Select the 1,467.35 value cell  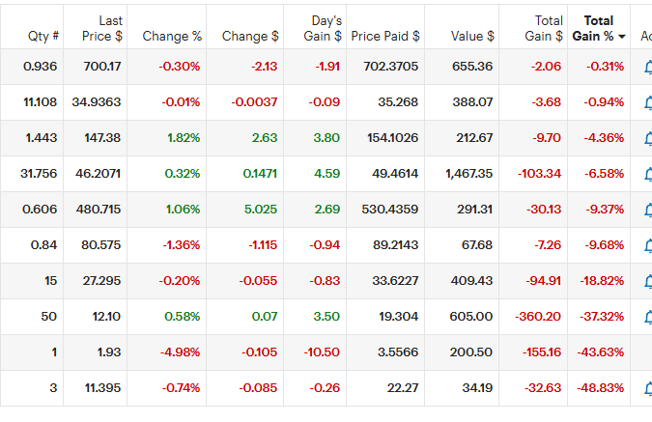point(462,174)
